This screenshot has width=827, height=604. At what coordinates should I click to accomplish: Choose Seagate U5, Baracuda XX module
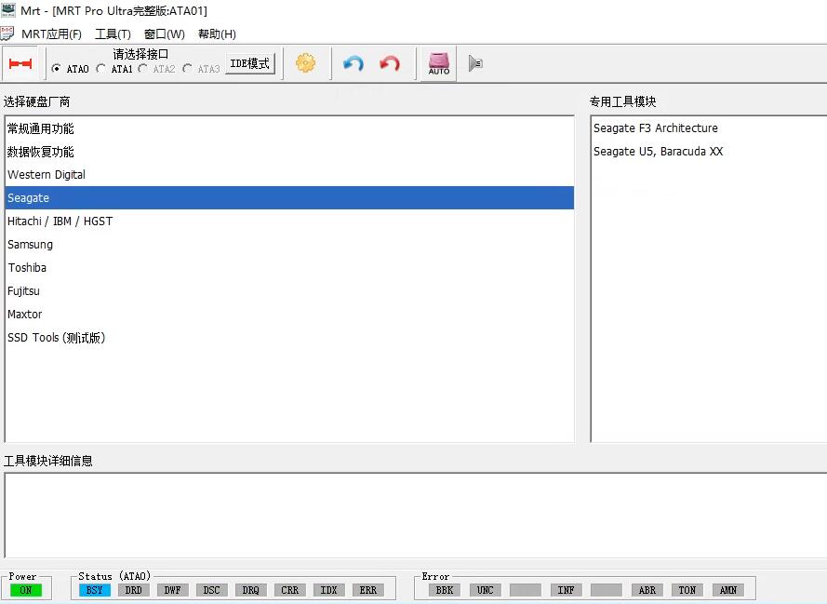click(x=659, y=152)
